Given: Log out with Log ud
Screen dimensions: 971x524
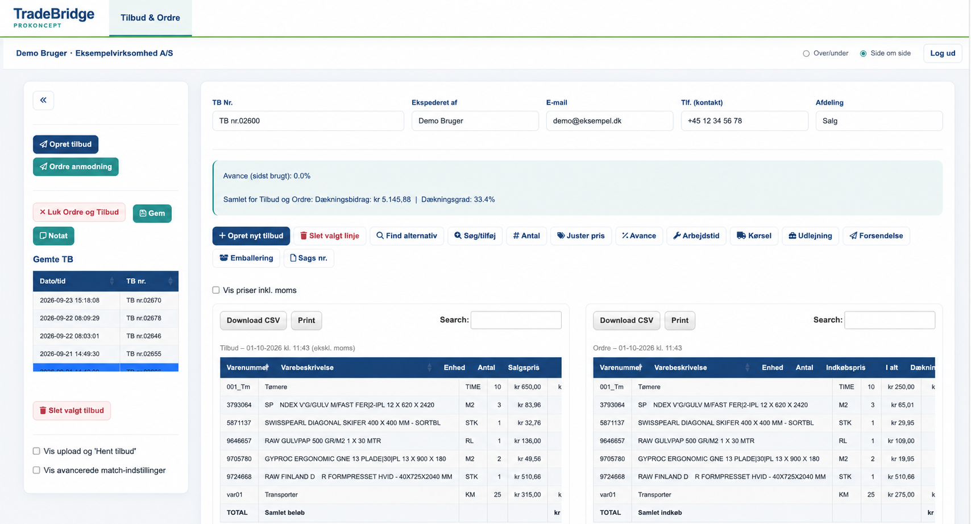Looking at the screenshot, I should pyautogui.click(x=943, y=53).
